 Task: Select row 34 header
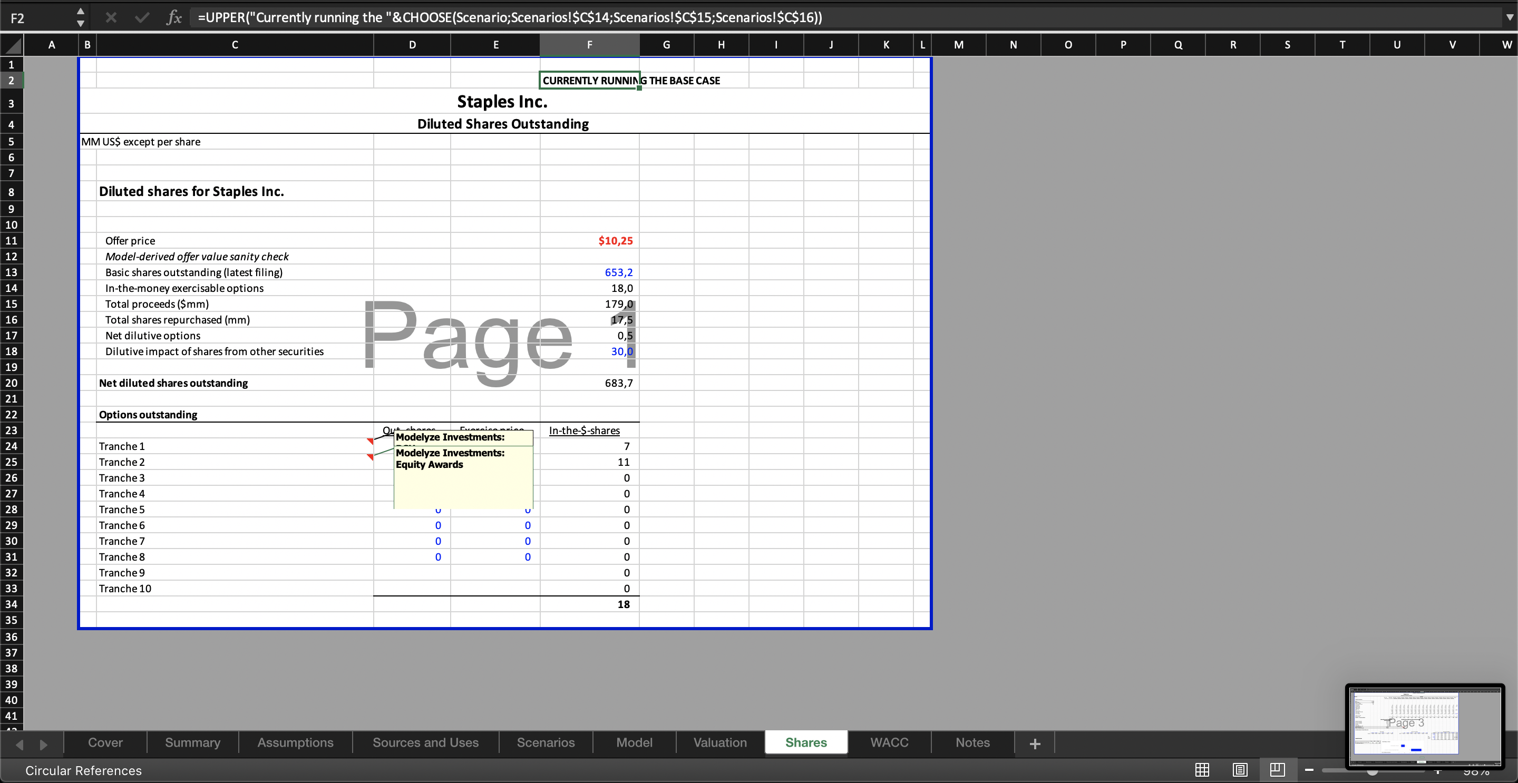(x=11, y=604)
